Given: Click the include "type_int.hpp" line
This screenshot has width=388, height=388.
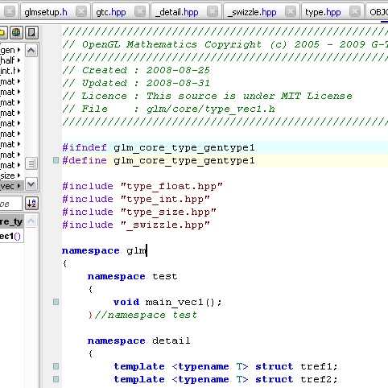Looking at the screenshot, I should click(x=136, y=199).
